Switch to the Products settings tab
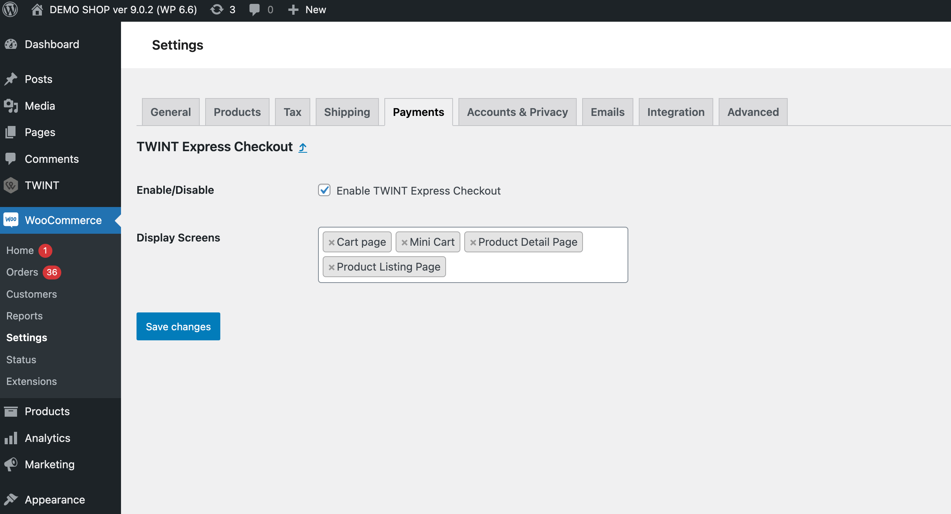The height and width of the screenshot is (514, 951). pyautogui.click(x=237, y=112)
